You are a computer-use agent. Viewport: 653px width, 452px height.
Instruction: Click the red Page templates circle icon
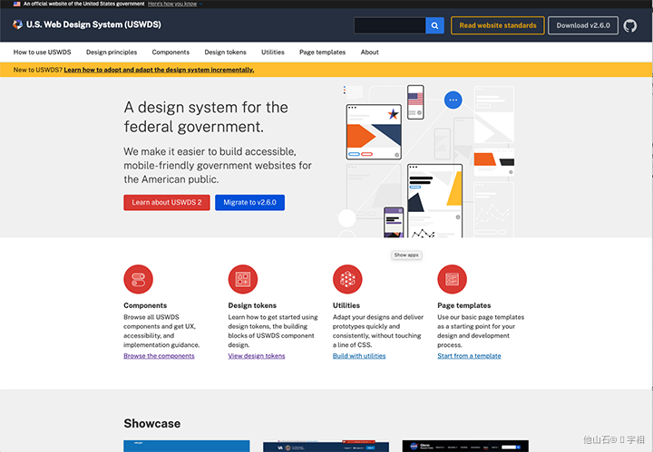click(452, 279)
